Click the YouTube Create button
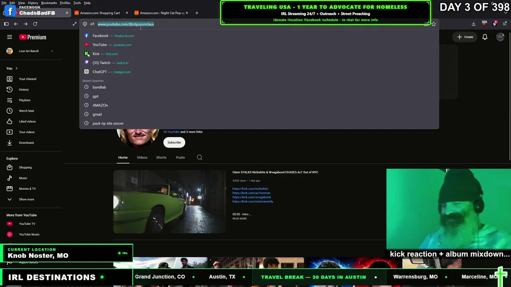This screenshot has width=511, height=287. coord(465,37)
